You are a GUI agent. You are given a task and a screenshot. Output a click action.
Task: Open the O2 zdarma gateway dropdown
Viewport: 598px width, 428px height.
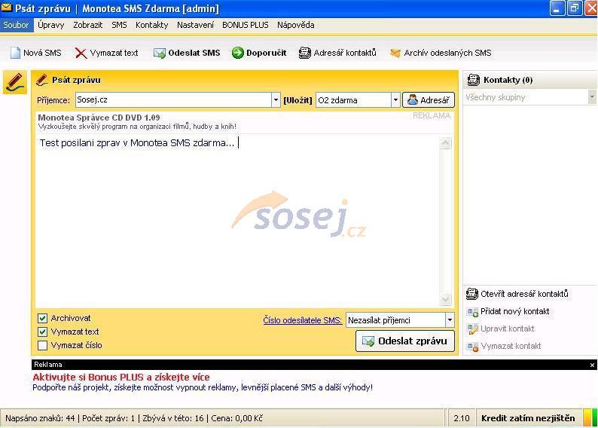(x=395, y=100)
